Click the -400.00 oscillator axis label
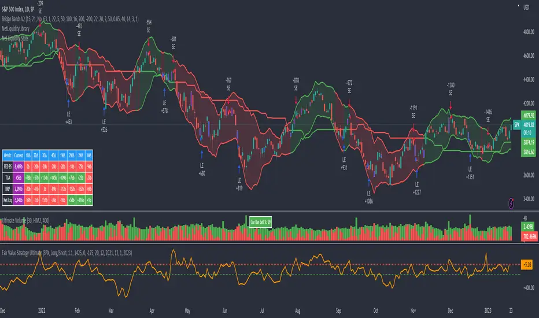 (x=529, y=288)
